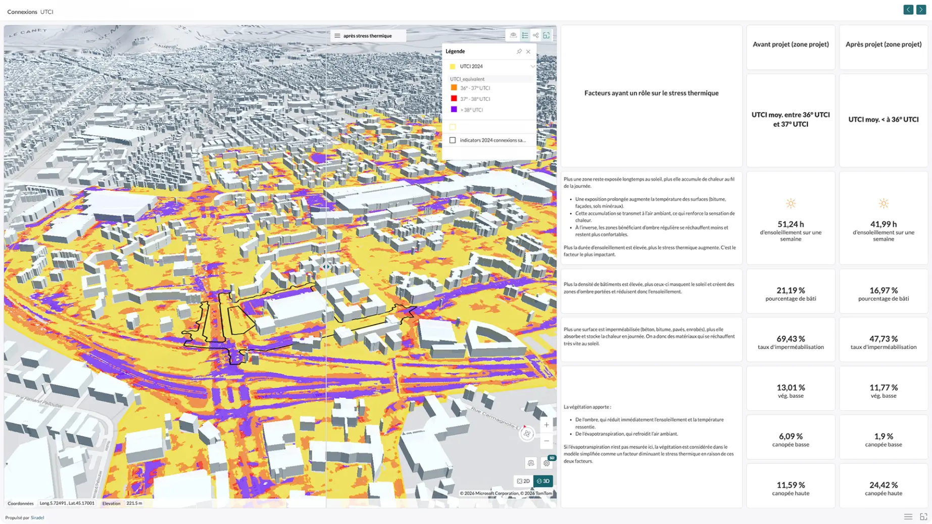Open the Siradel link
This screenshot has height=524, width=932.
tap(37, 517)
